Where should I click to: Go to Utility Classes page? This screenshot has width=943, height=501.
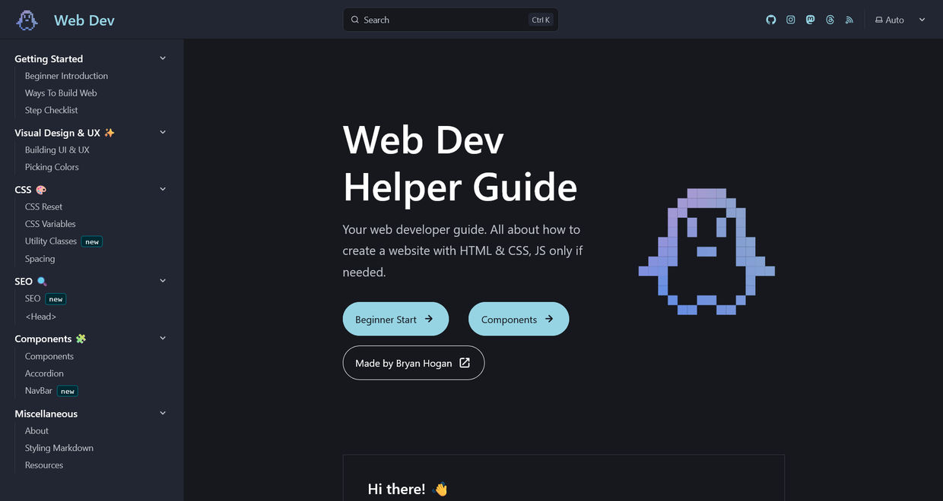[x=51, y=241]
